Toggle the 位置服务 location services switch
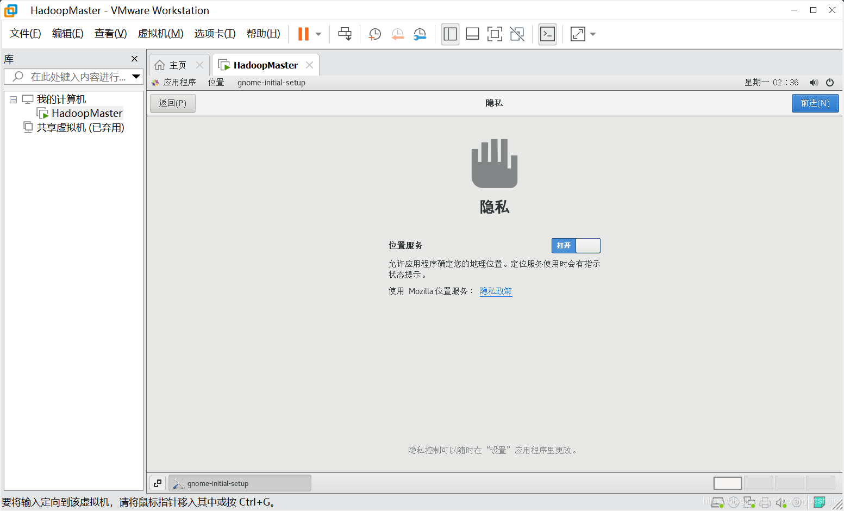844x511 pixels. pyautogui.click(x=576, y=246)
